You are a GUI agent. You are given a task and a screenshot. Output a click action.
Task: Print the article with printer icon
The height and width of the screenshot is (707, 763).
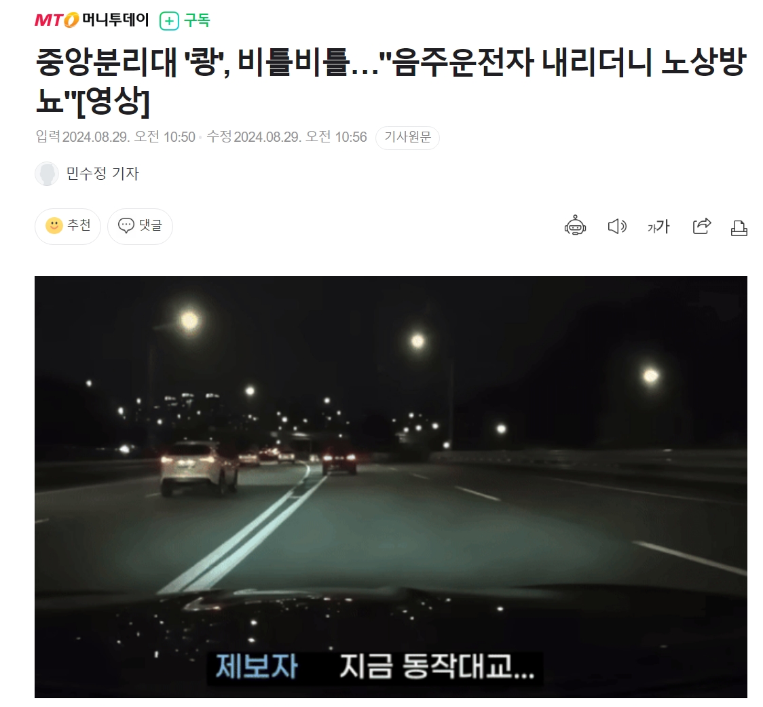pyautogui.click(x=739, y=227)
